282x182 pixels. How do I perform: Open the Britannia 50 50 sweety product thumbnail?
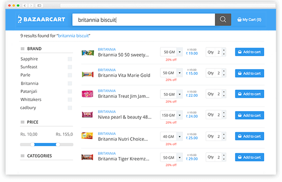(88, 53)
